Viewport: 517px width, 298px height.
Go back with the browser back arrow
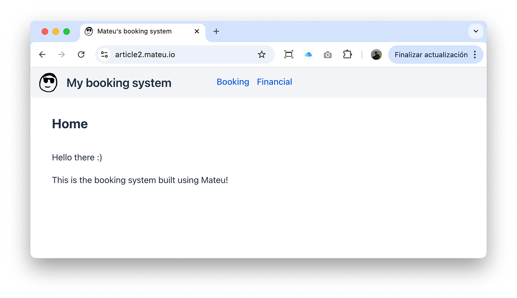(x=42, y=55)
